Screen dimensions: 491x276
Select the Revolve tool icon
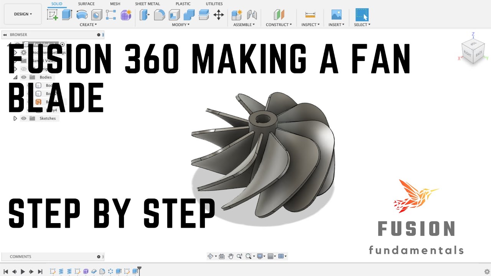click(x=82, y=15)
